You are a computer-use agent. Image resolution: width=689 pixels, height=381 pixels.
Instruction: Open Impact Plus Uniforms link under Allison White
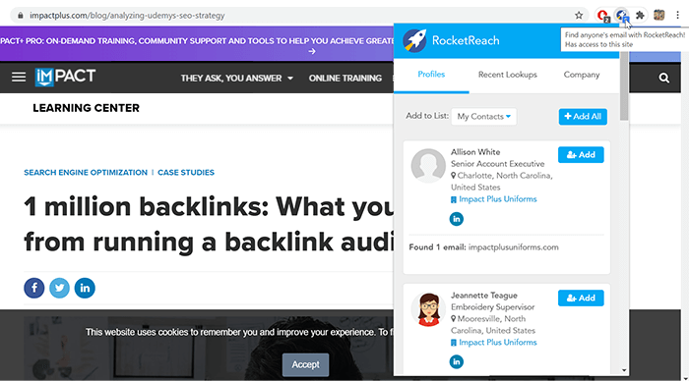point(497,199)
